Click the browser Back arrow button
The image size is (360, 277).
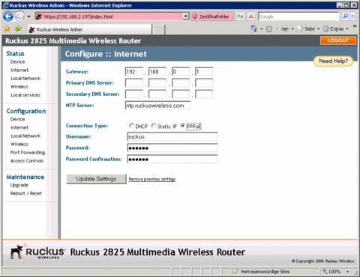[8, 16]
